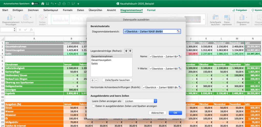
Task: Click the Home icon in the title bar
Action: tap(43, 3)
